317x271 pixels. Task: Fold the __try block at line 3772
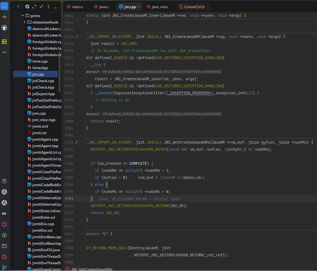tap(82, 65)
